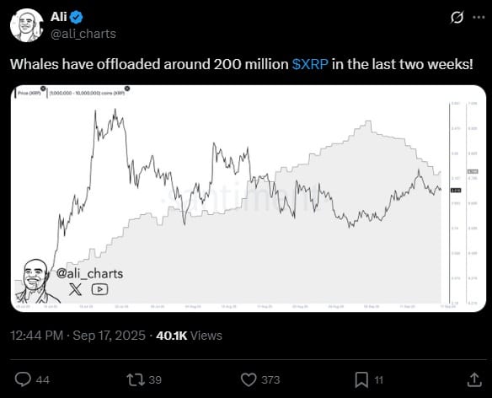
Task: Click the Price (XRP) legend label
Action: pos(29,94)
